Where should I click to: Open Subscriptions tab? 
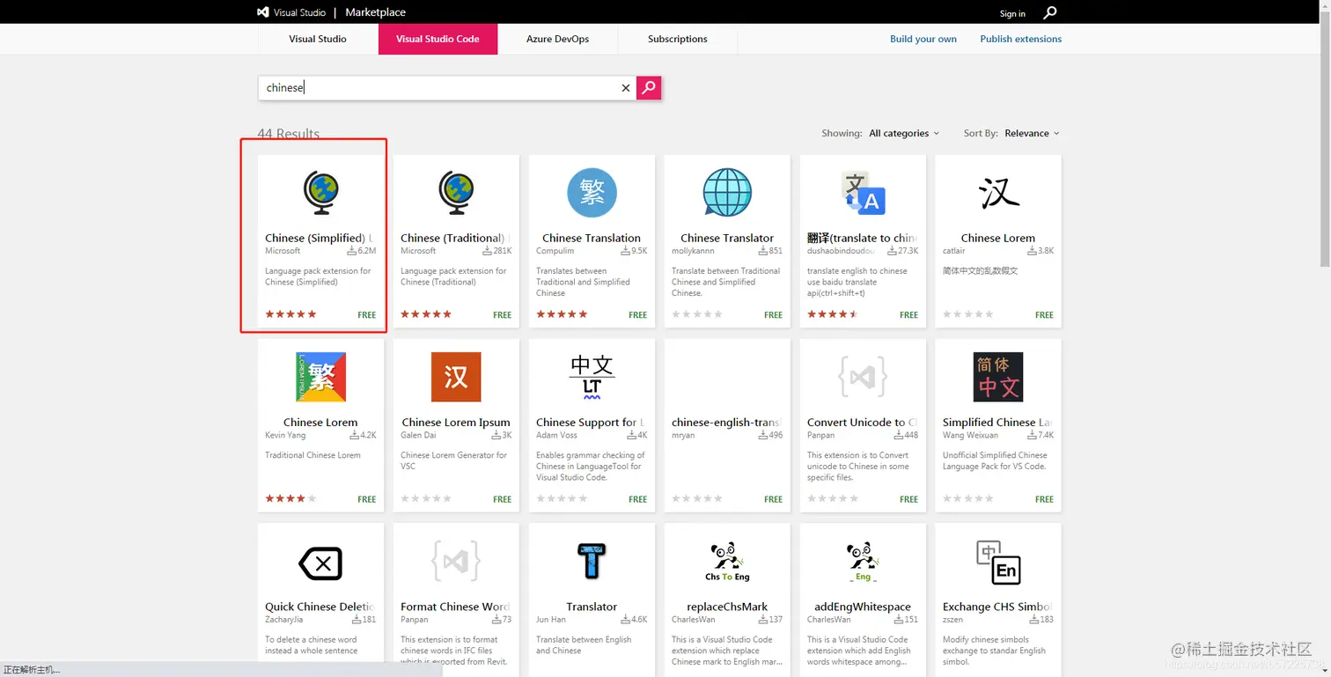pos(677,39)
